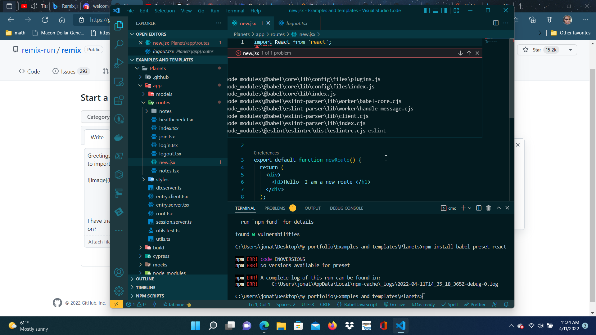
Task: Switch to Problems panel tab
Action: pos(280,208)
